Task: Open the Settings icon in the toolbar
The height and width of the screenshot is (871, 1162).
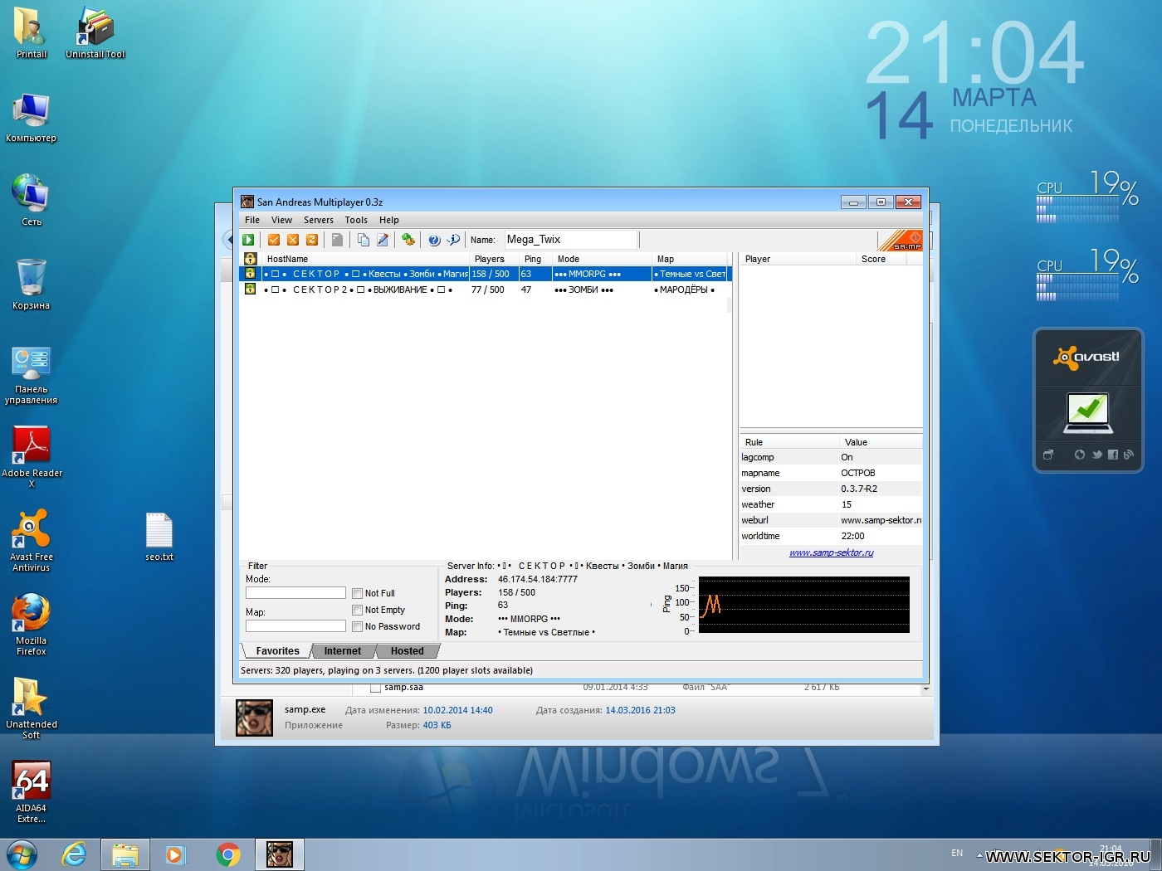Action: pos(408,240)
